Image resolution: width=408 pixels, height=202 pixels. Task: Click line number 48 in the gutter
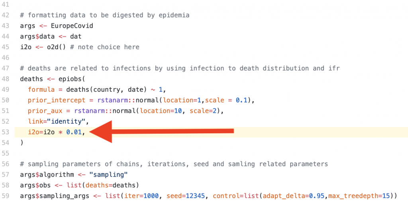6,79
